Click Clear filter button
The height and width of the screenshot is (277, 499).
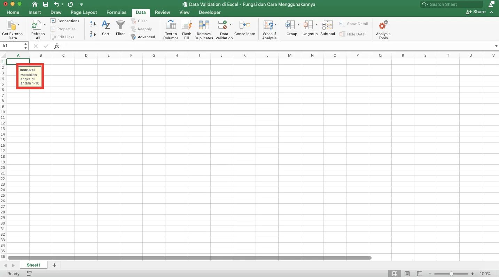139,21
